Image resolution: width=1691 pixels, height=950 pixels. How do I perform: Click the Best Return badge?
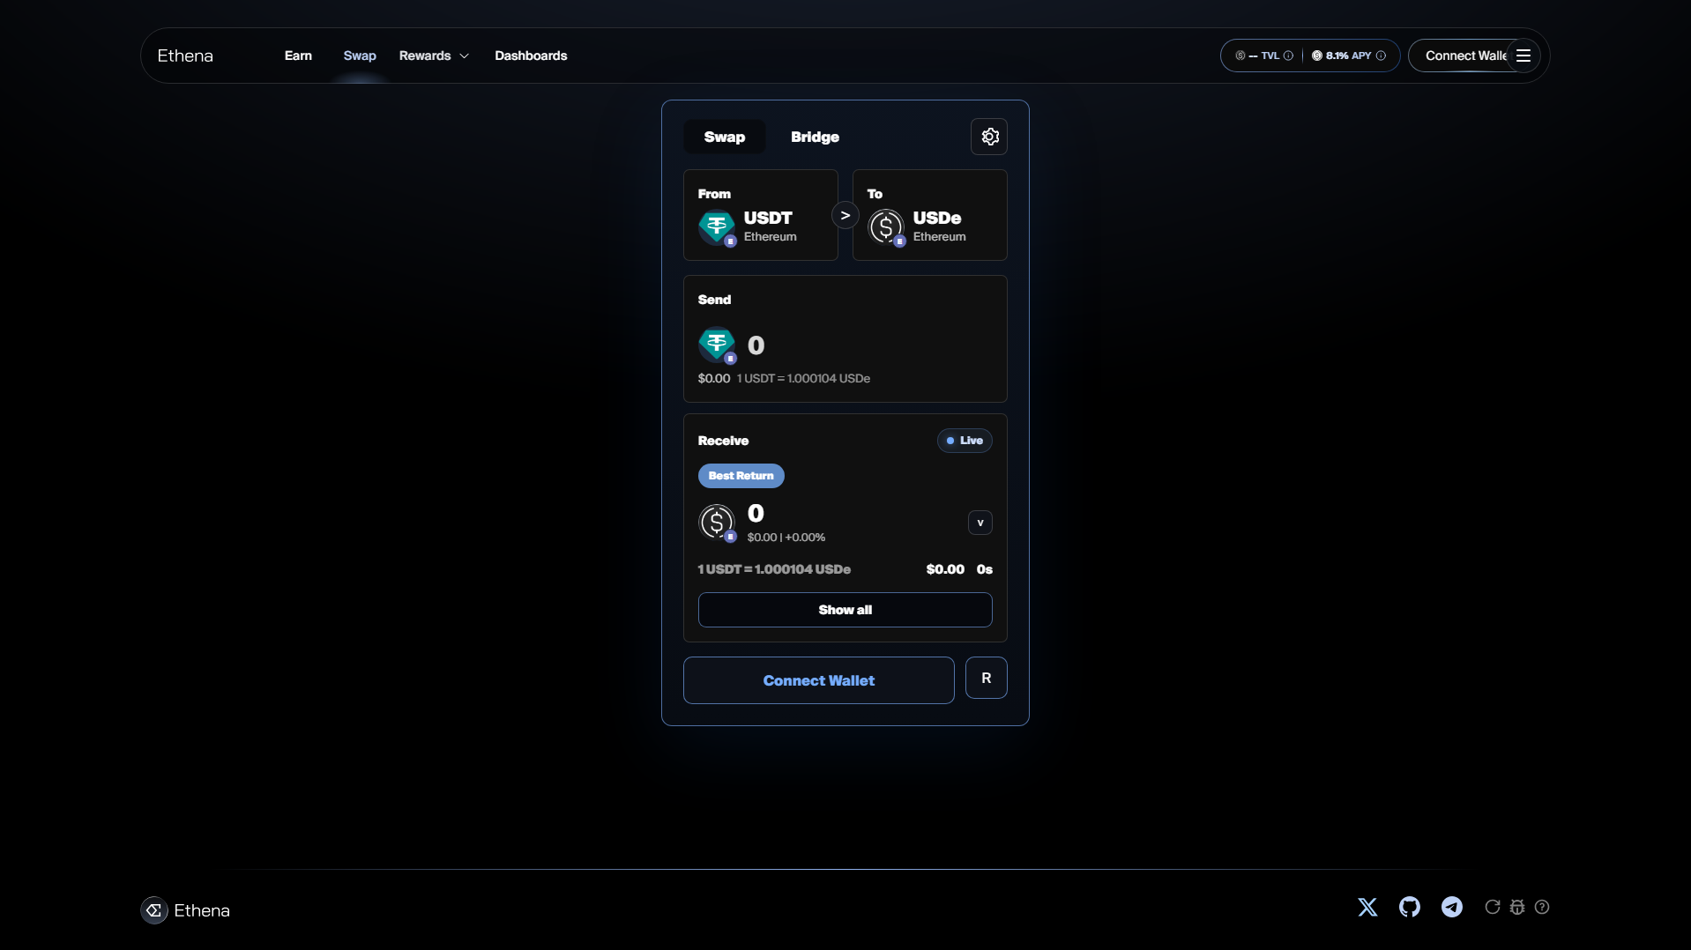coord(741,476)
